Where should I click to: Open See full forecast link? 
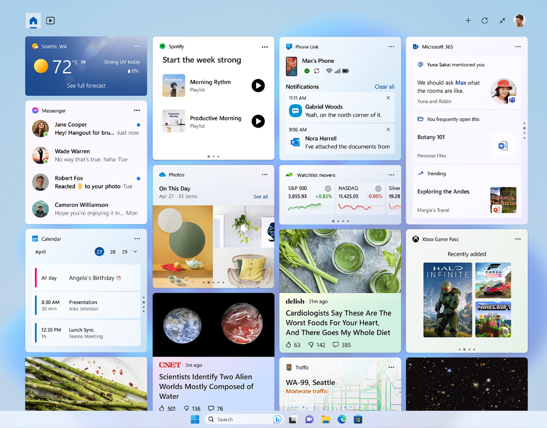(86, 85)
